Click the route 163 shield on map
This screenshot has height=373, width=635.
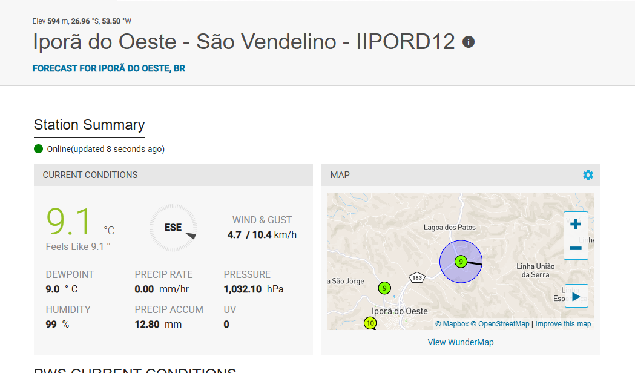(416, 277)
